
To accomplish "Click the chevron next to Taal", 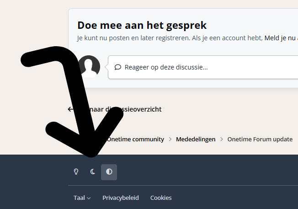I will coord(89,198).
